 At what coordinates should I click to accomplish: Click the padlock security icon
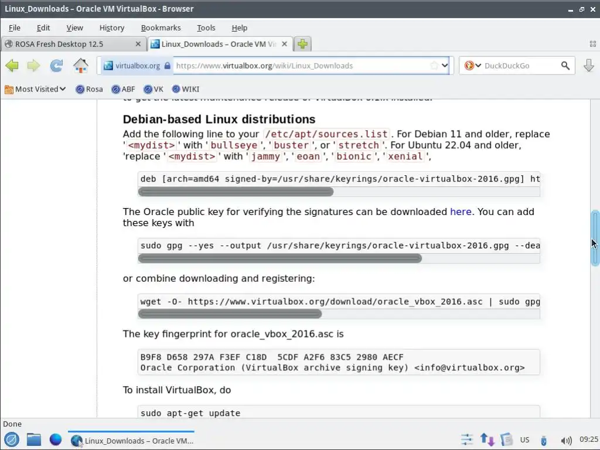167,66
